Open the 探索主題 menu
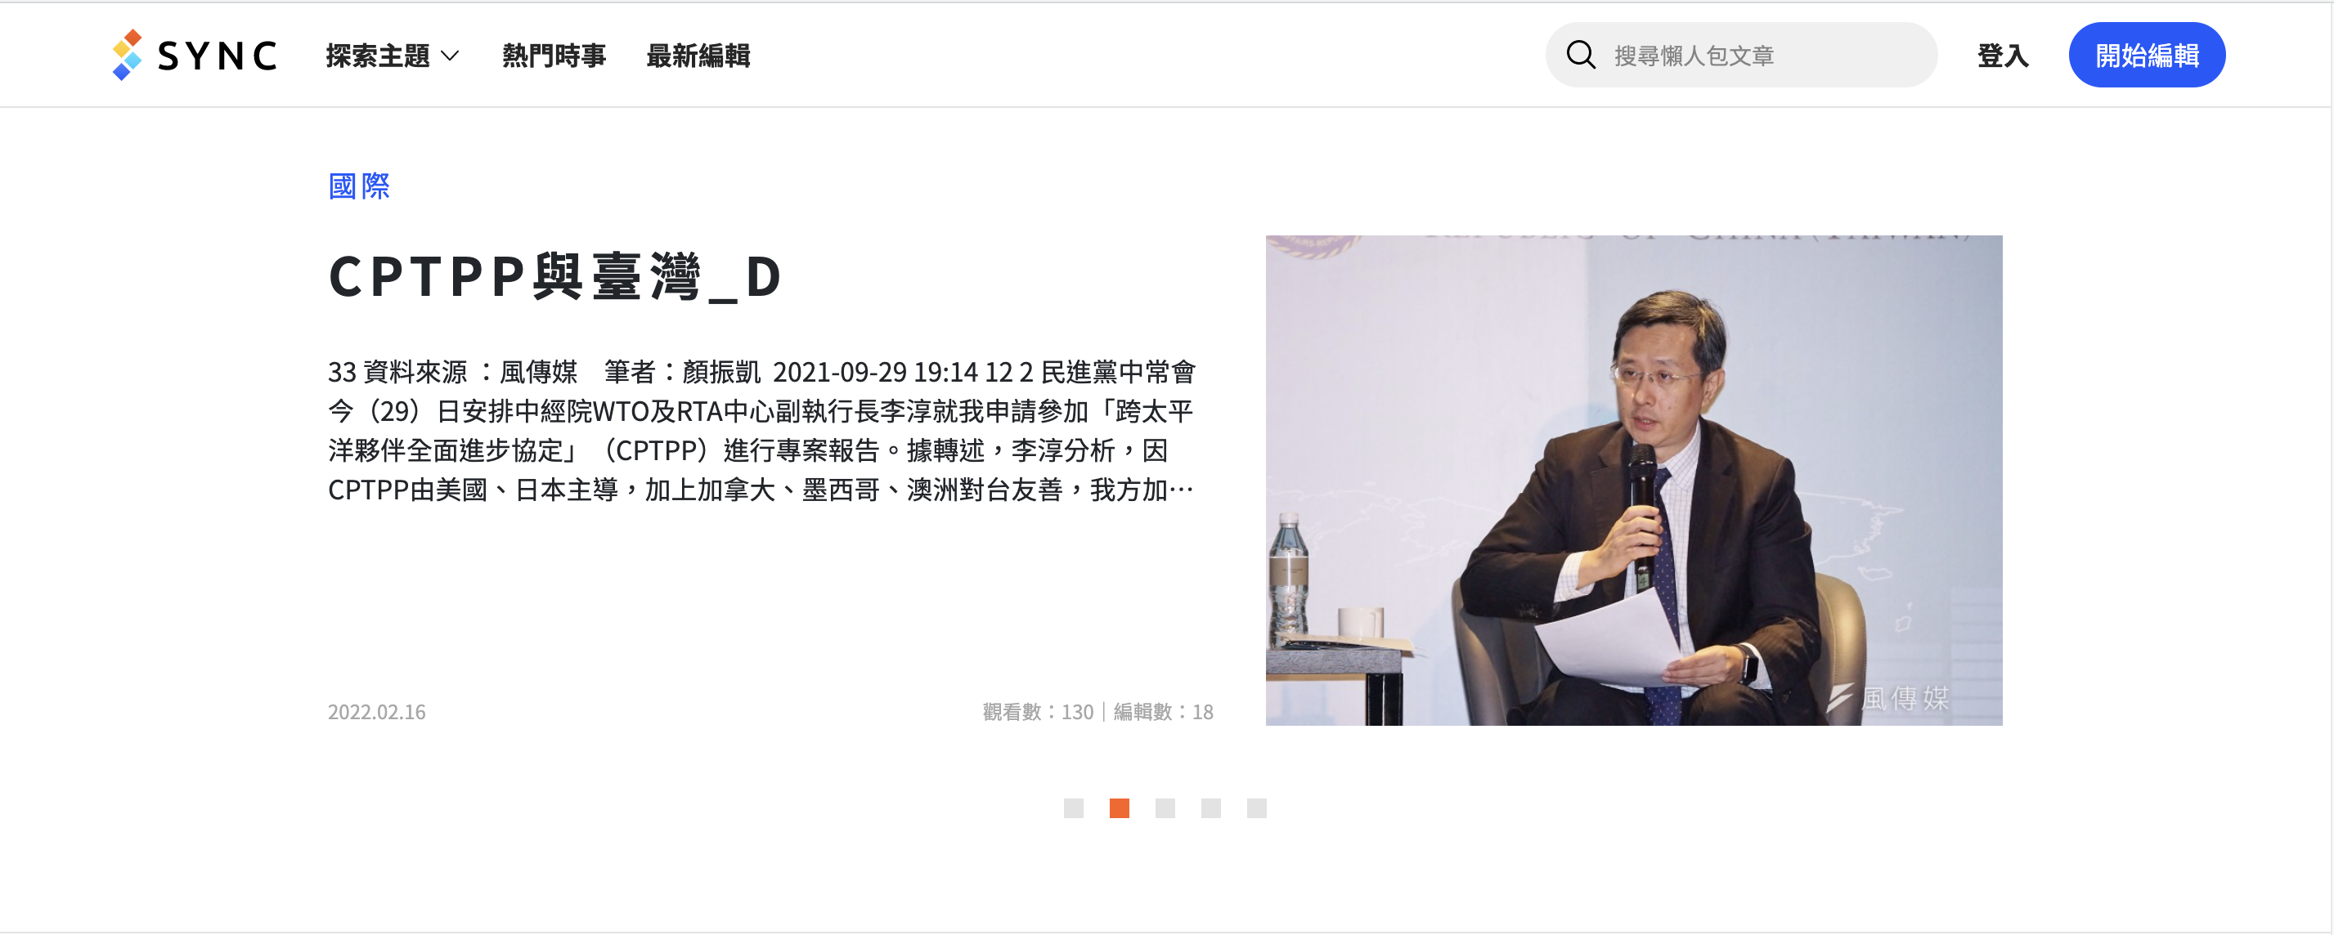 pyautogui.click(x=393, y=56)
